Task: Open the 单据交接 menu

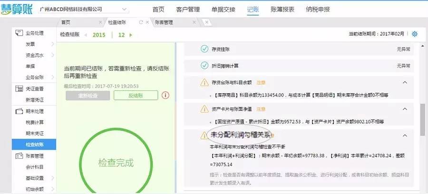Action: 224,10
